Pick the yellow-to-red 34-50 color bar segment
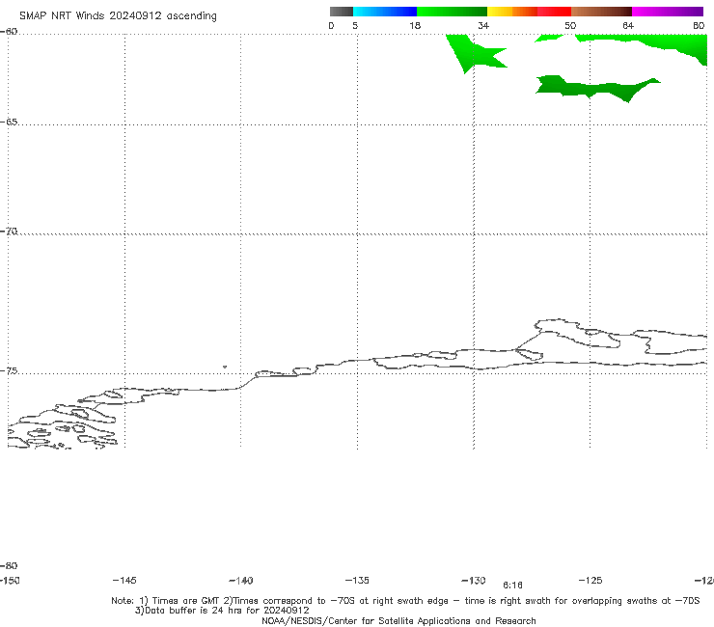Image resolution: width=714 pixels, height=627 pixels. (529, 12)
